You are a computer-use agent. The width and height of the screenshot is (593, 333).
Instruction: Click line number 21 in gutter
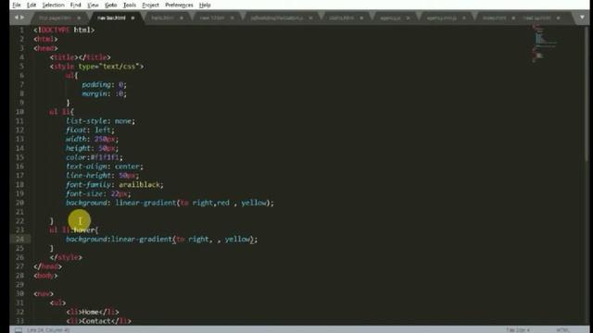point(19,212)
